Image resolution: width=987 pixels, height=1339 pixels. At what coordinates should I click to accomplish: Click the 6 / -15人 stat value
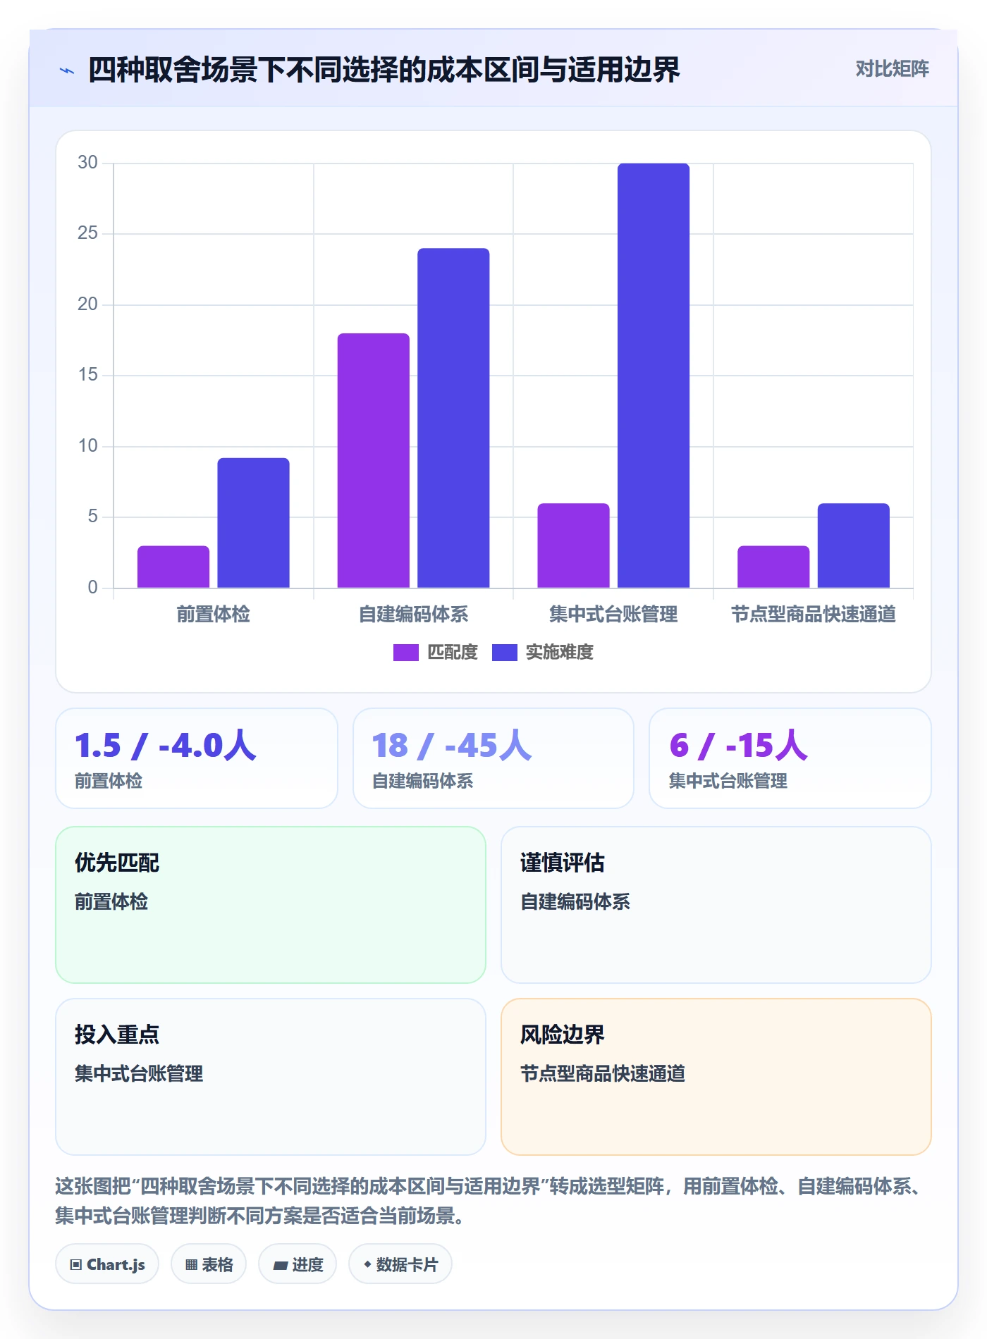coord(738,745)
